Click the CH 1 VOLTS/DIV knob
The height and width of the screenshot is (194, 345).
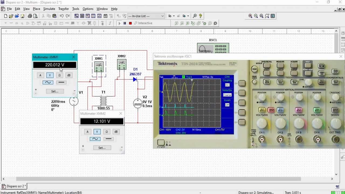262,123
